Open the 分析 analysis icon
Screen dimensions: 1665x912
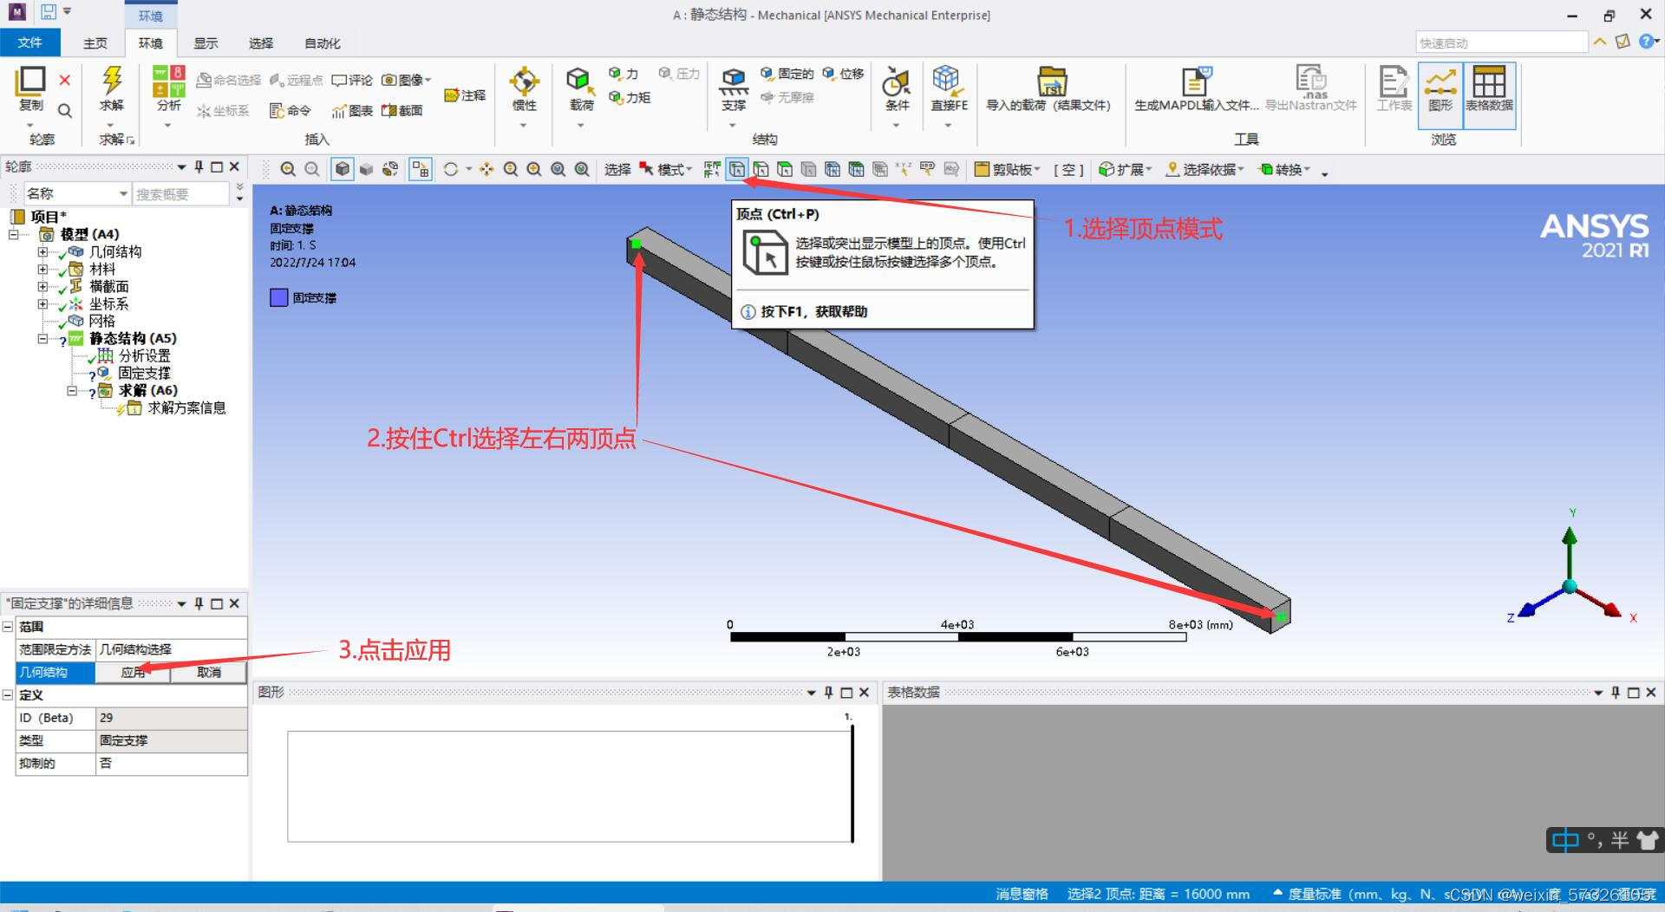[168, 81]
